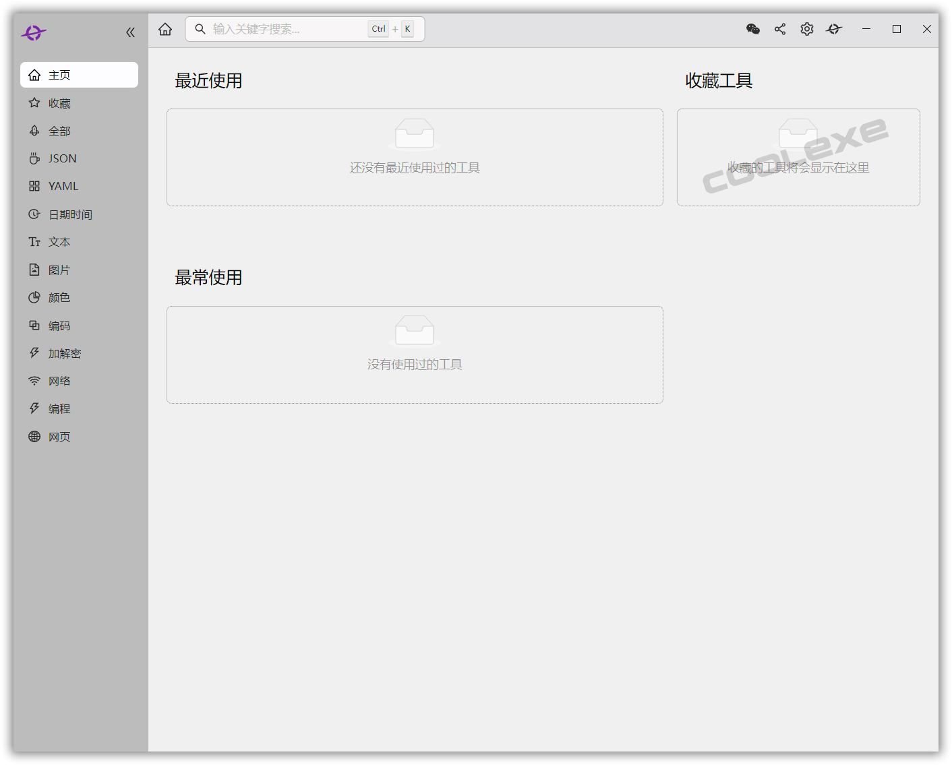Collapse the sidebar with the chevron

click(x=130, y=31)
